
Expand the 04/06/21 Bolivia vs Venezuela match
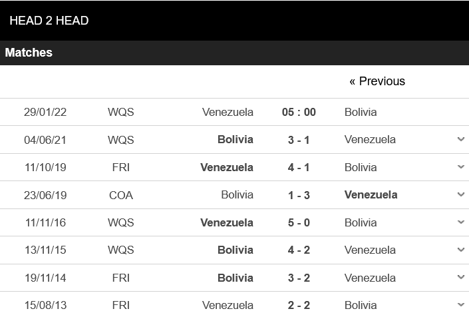click(460, 139)
